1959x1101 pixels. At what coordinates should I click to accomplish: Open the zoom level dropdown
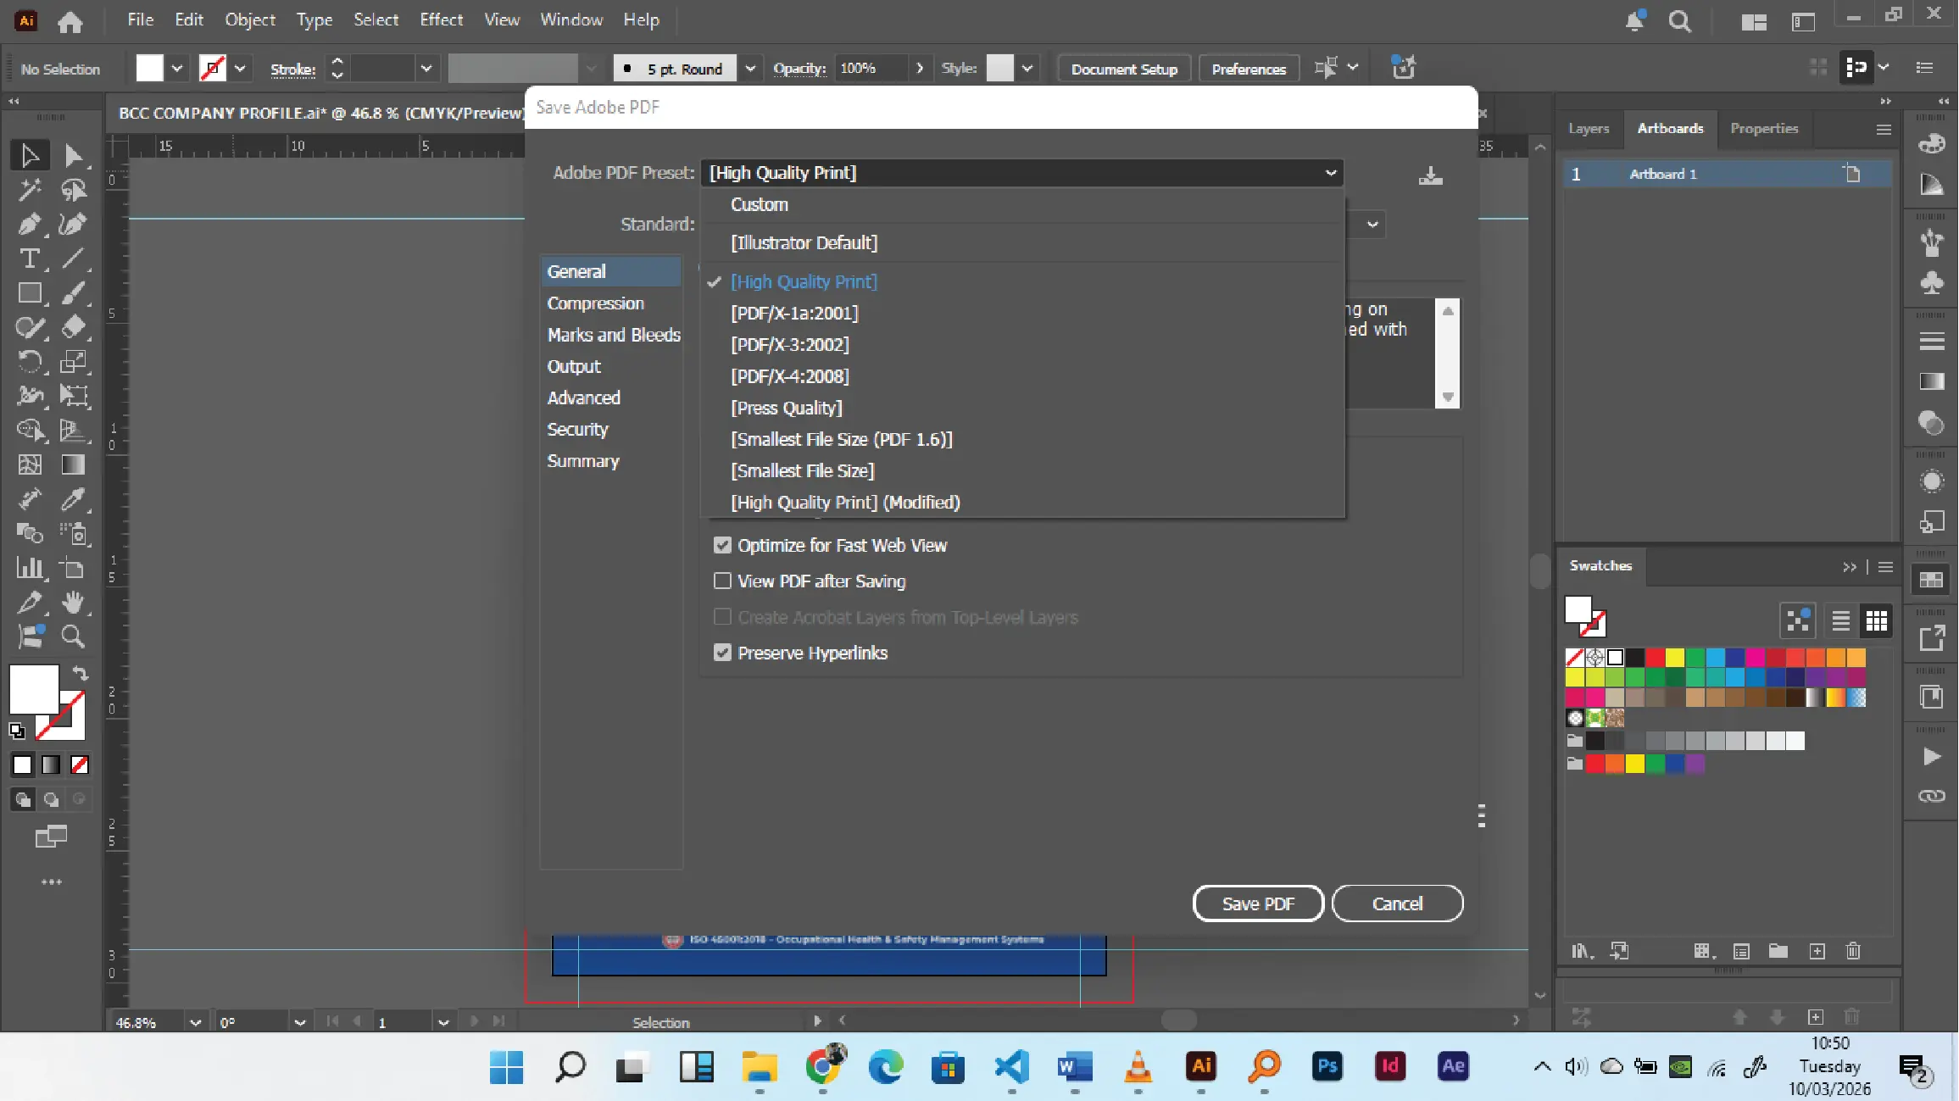[x=195, y=1022]
